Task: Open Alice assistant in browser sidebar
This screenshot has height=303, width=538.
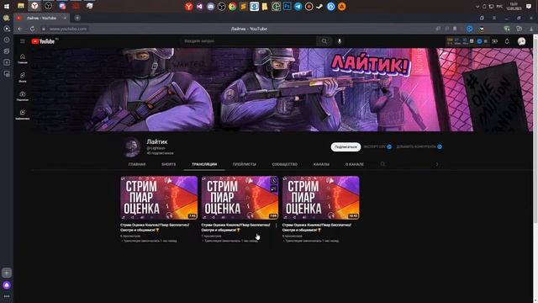Action: tap(7, 285)
